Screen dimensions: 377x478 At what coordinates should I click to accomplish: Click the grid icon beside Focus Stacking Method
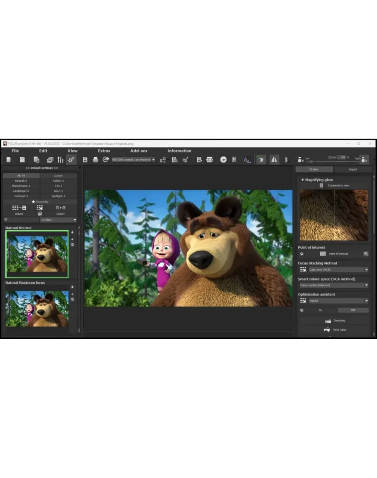pos(303,270)
